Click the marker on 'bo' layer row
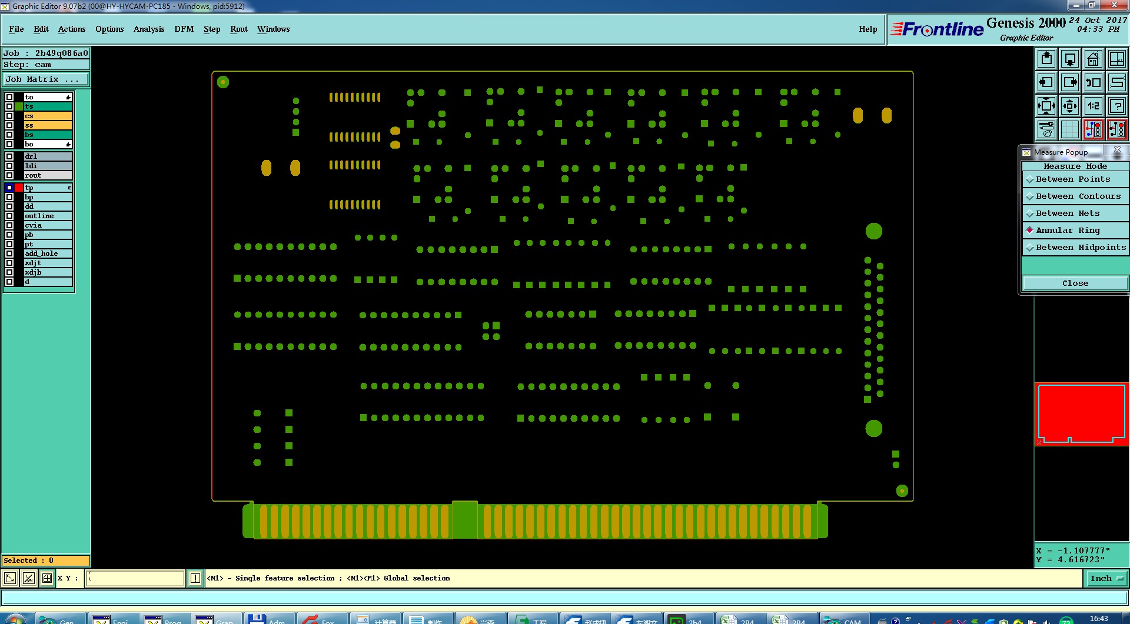Image resolution: width=1130 pixels, height=624 pixels. click(x=68, y=144)
